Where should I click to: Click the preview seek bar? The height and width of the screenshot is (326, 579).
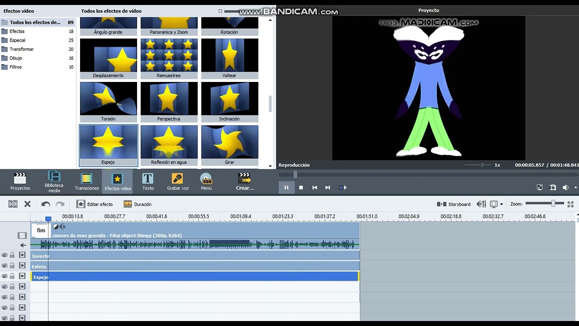click(428, 175)
